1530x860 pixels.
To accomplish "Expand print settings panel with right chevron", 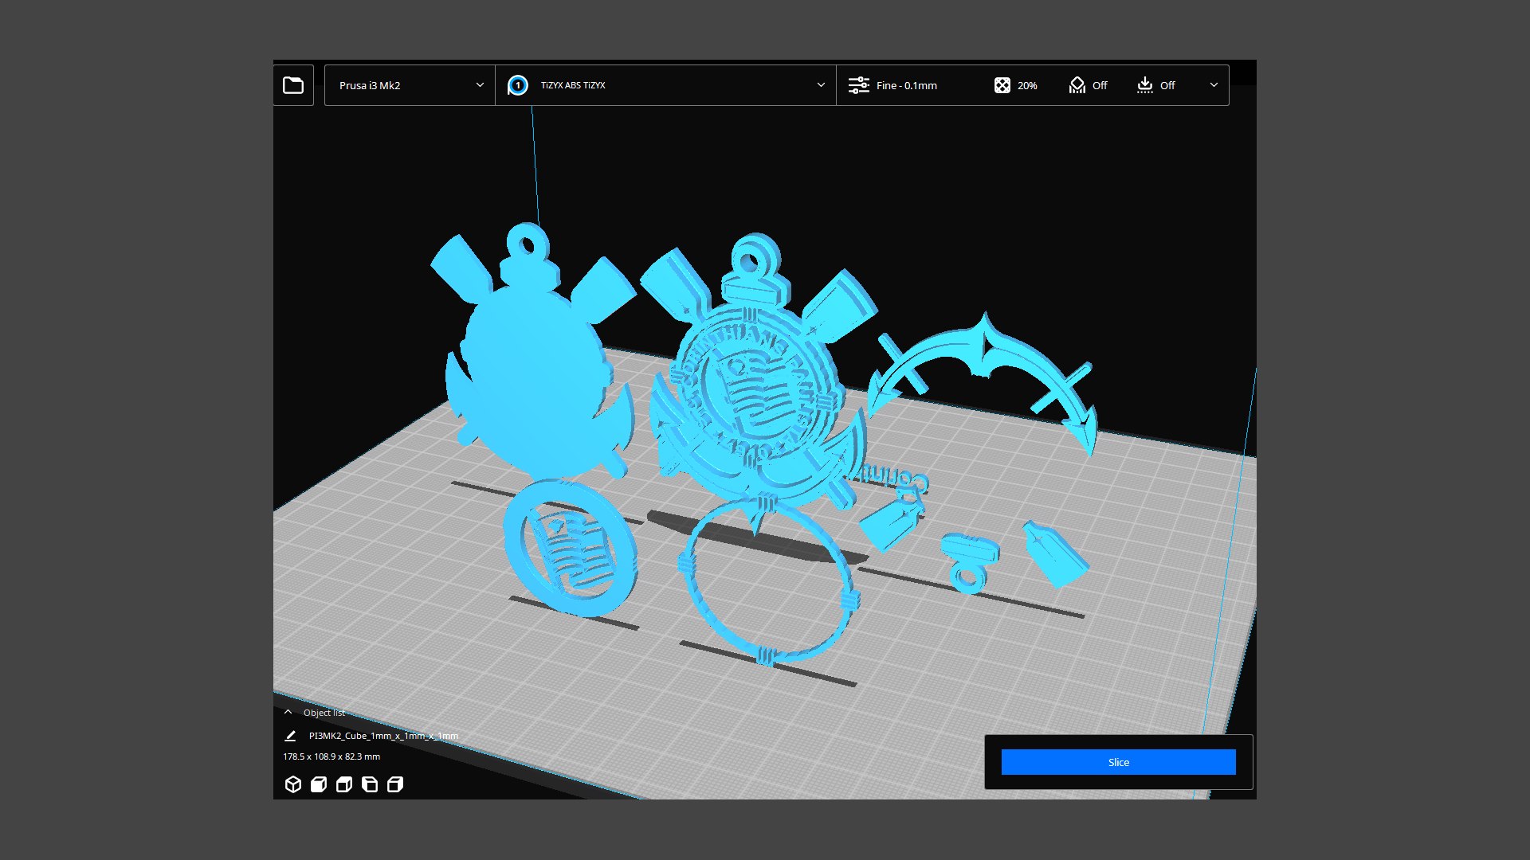I will click(1214, 85).
